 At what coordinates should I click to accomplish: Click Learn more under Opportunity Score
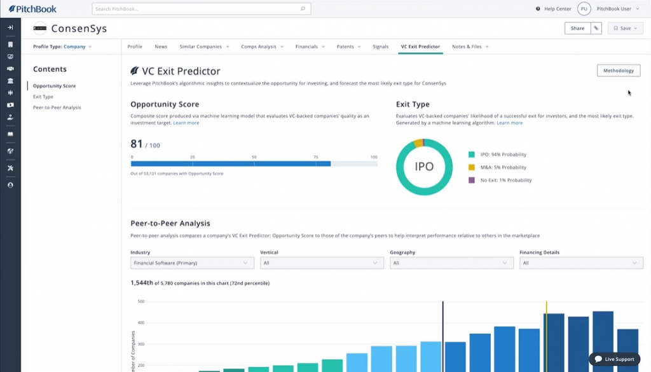tap(186, 123)
